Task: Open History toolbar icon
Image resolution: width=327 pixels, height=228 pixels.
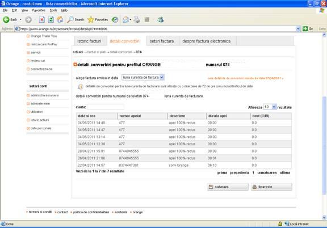Action: [x=115, y=20]
